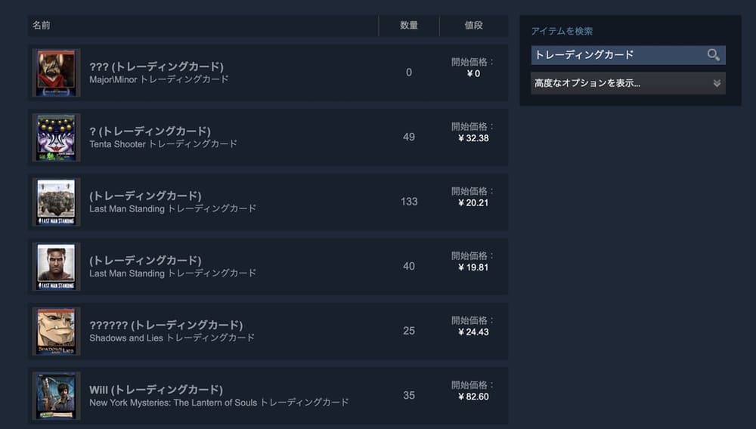
Task: Click the search magnifying glass icon
Action: click(x=713, y=55)
